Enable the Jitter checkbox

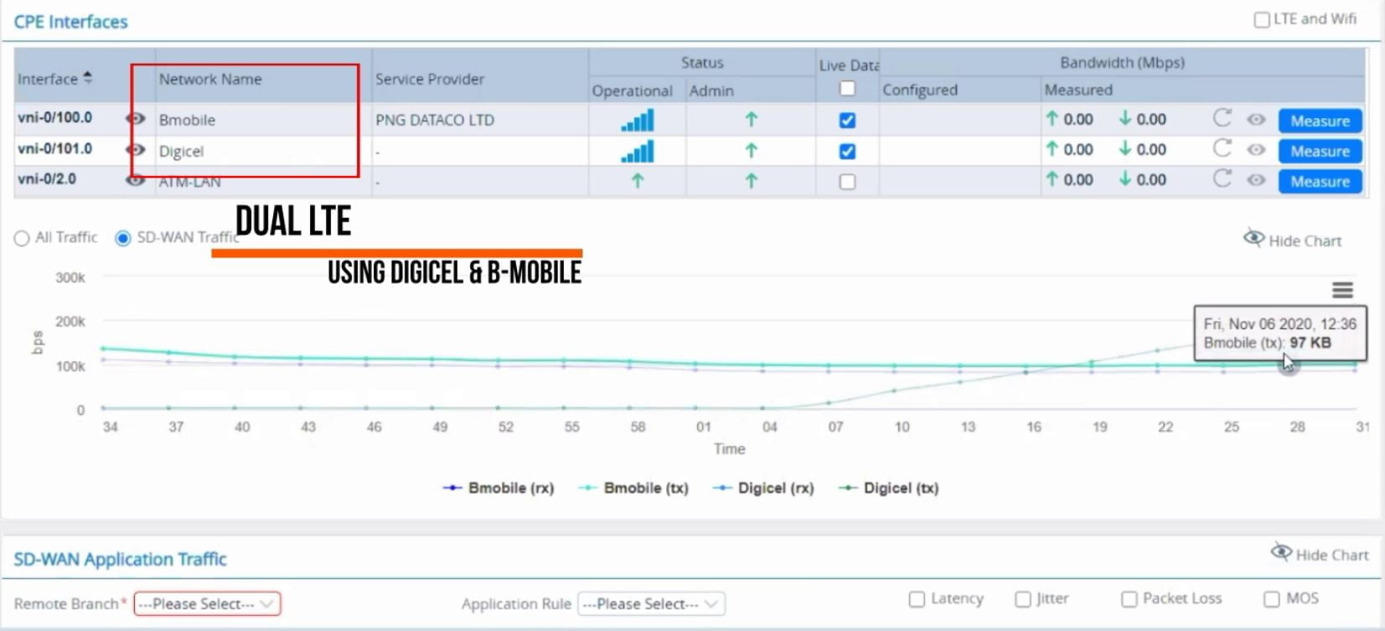tap(1022, 599)
